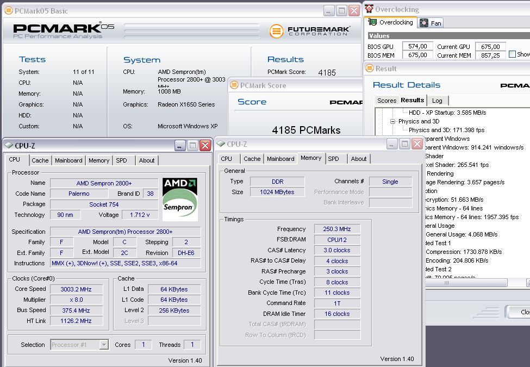
Task: Click Command Rate value 1T
Action: pyautogui.click(x=337, y=303)
